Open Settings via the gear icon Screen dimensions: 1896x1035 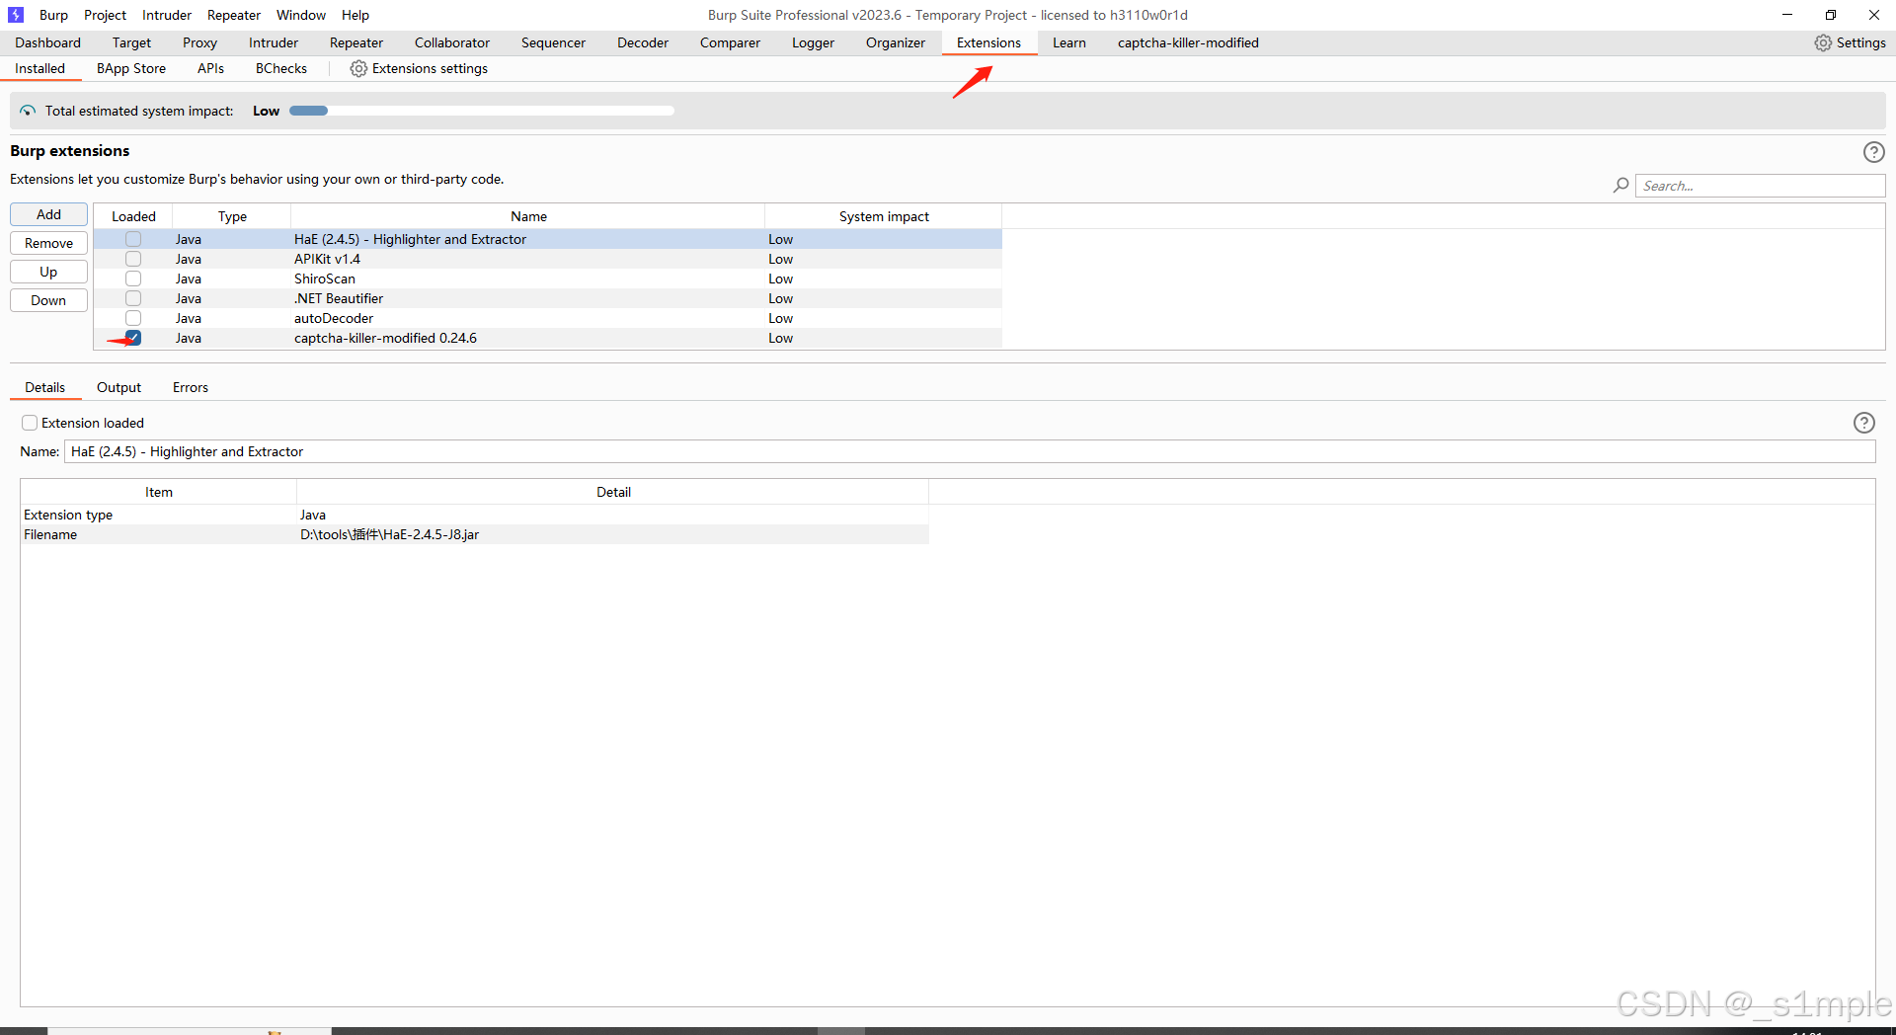tap(1823, 42)
